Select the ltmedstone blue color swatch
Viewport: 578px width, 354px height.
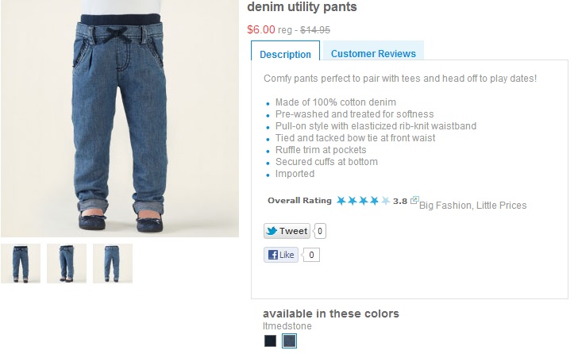point(289,341)
